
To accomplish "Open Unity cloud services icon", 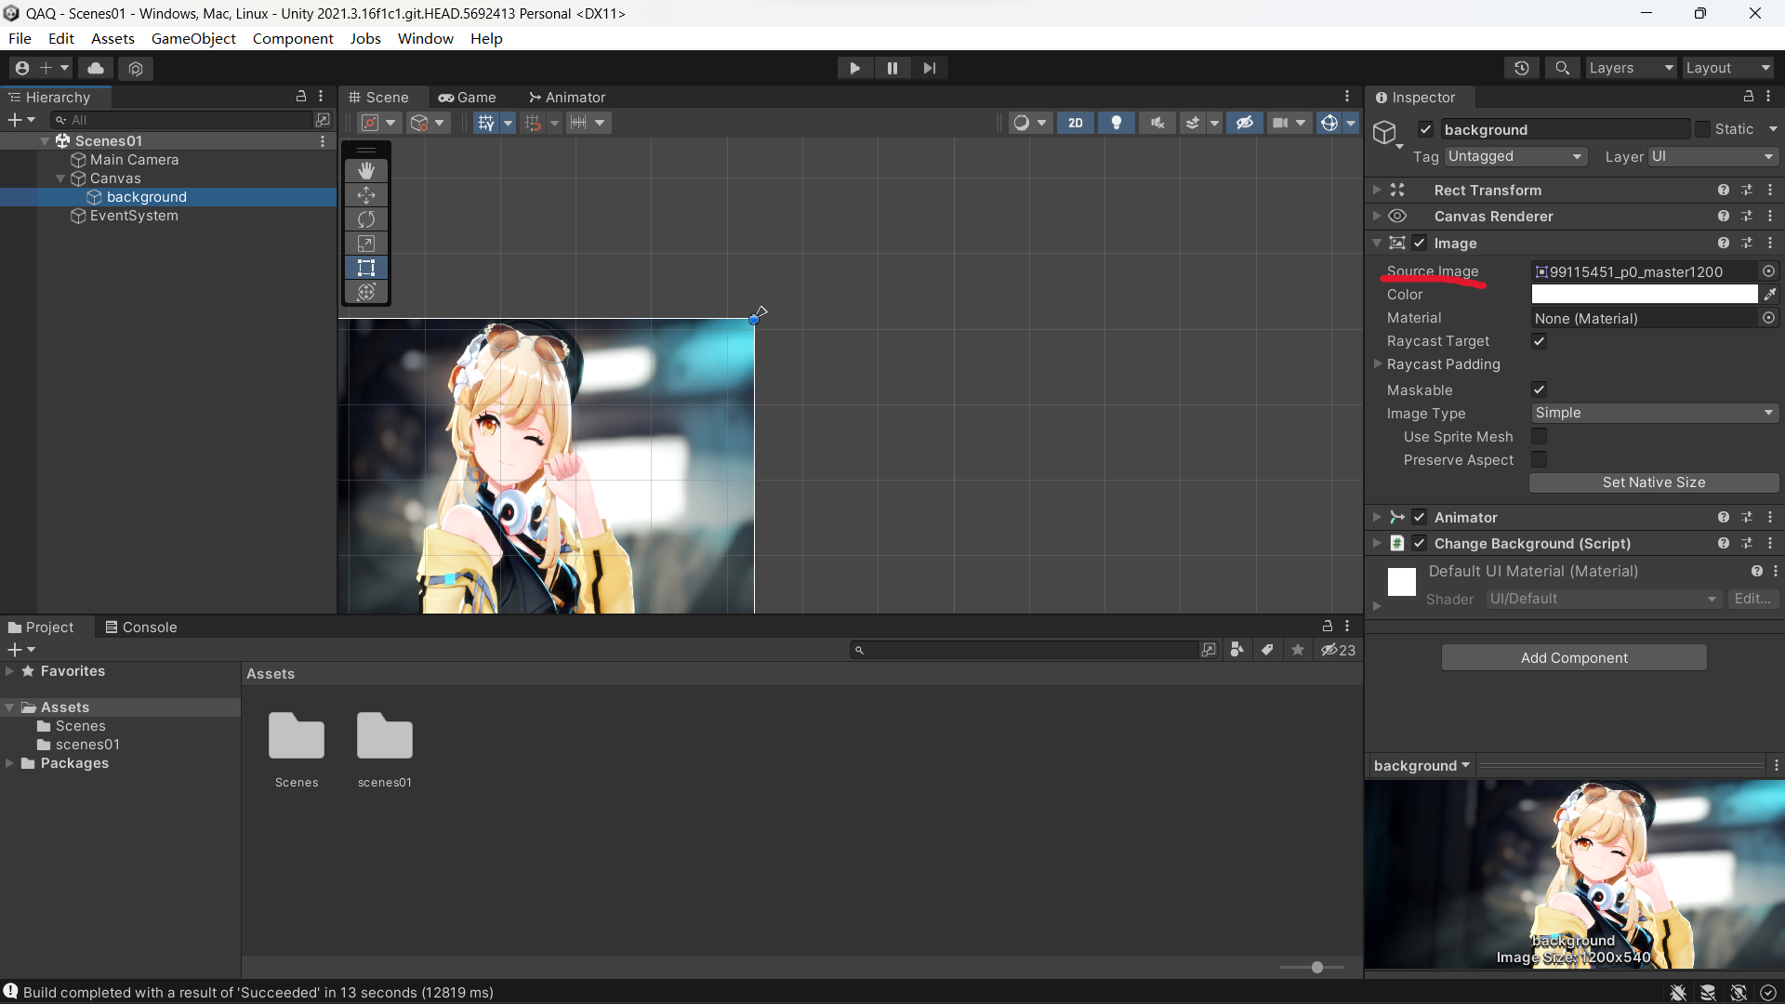I will tap(96, 68).
